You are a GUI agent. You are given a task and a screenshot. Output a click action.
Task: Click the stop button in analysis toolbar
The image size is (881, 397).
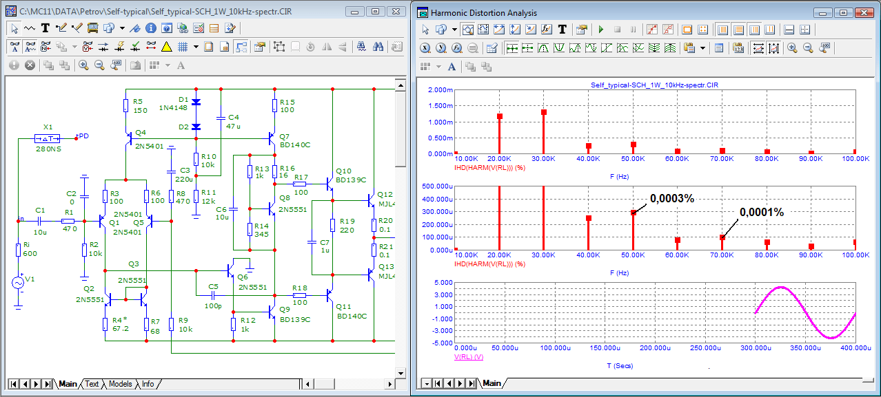[x=617, y=30]
